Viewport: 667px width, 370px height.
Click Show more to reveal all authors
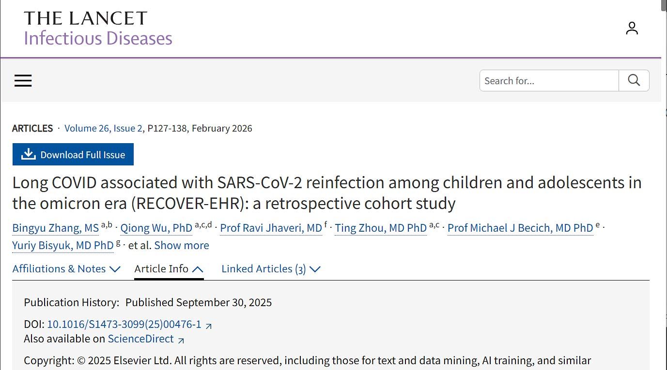point(182,245)
